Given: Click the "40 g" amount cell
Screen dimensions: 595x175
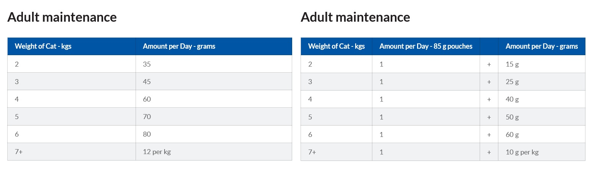Looking at the screenshot, I should tap(512, 99).
